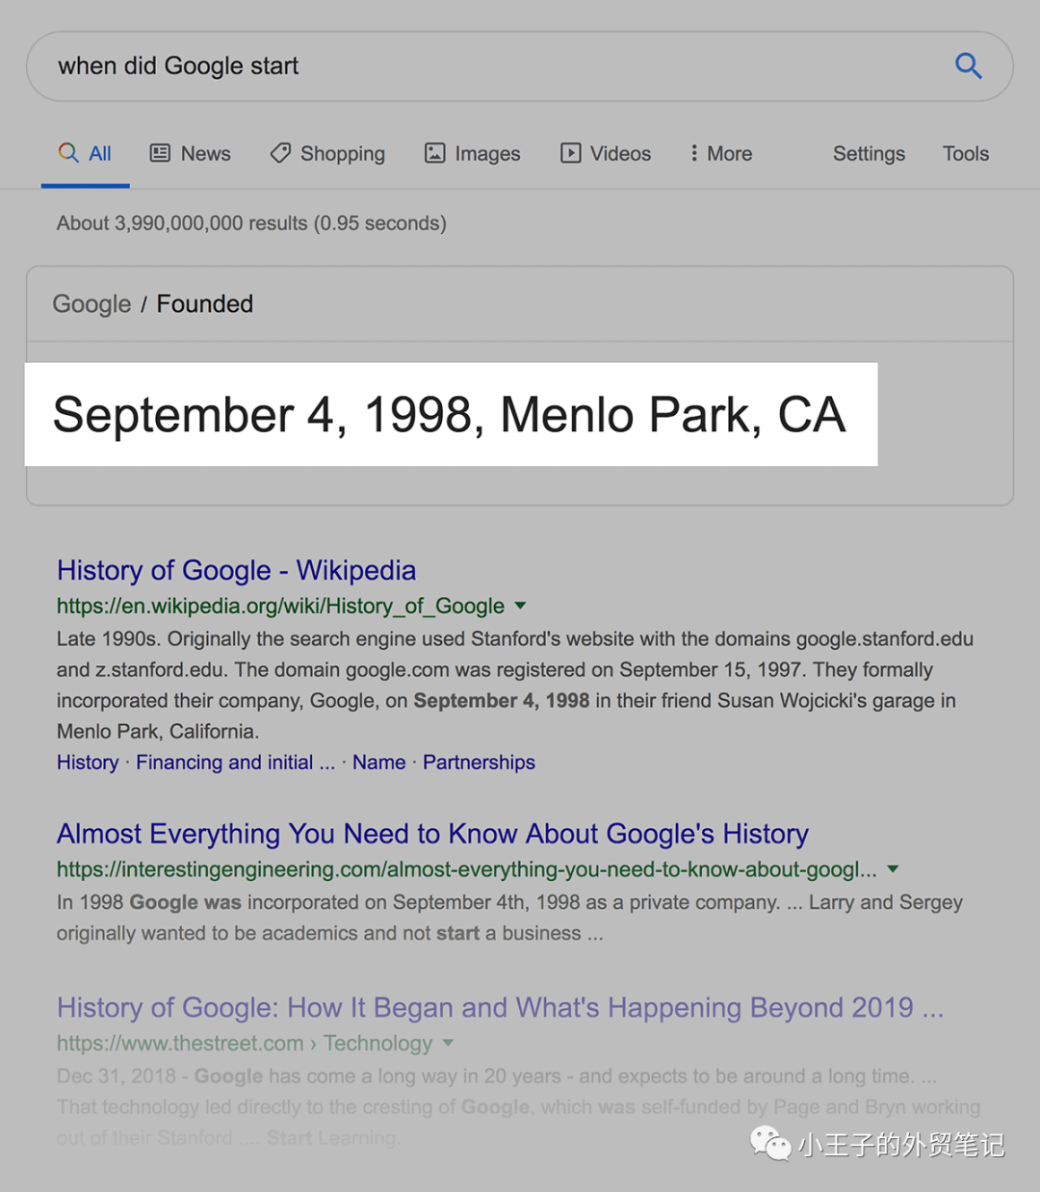
Task: Click the About 3,990,000,000 results text
Action: coord(251,223)
